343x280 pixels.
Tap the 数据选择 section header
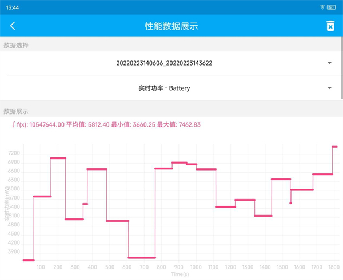click(16, 45)
